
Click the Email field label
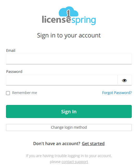coord(11,51)
